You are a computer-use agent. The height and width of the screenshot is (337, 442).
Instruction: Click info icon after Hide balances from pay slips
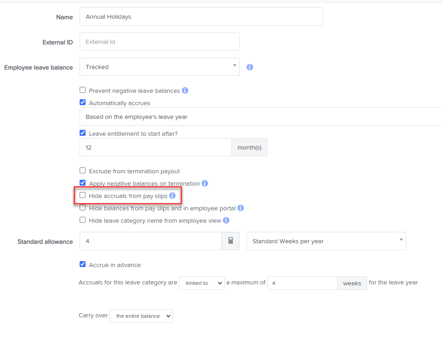(240, 208)
